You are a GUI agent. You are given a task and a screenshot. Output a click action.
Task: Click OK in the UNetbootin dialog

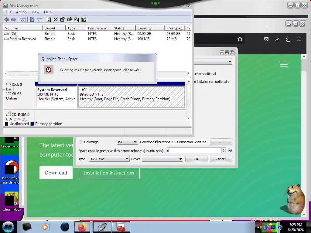(196, 159)
